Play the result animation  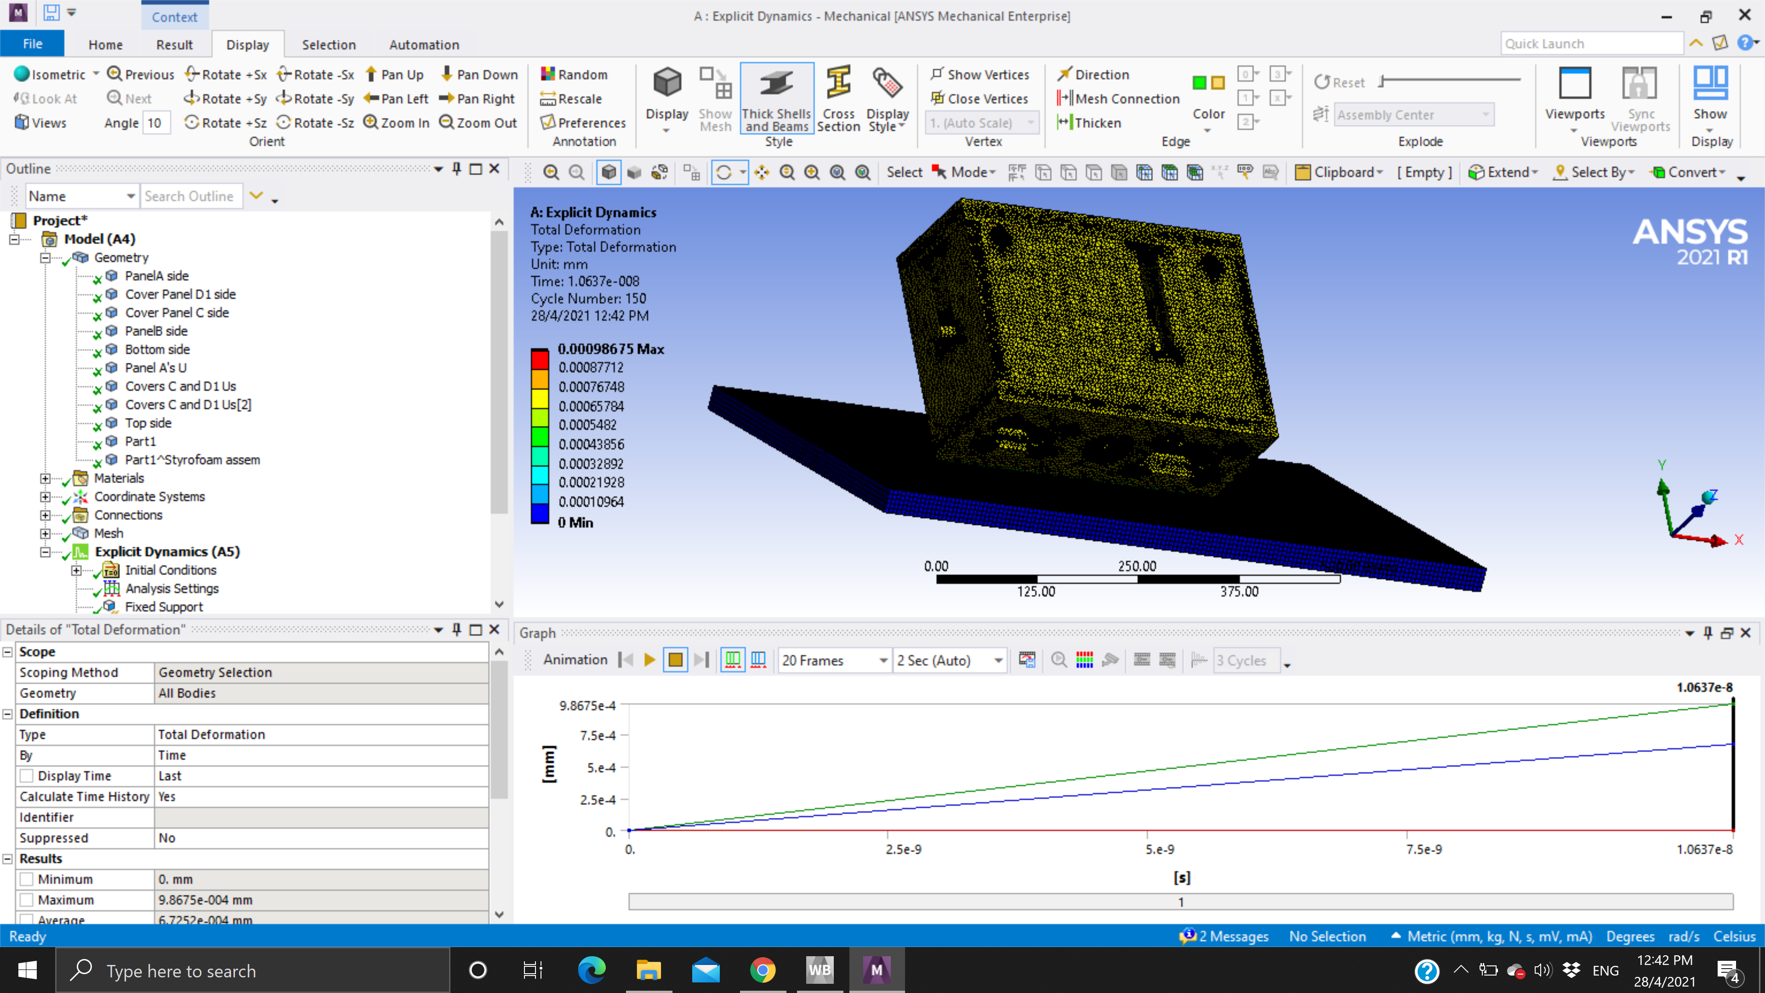(649, 660)
